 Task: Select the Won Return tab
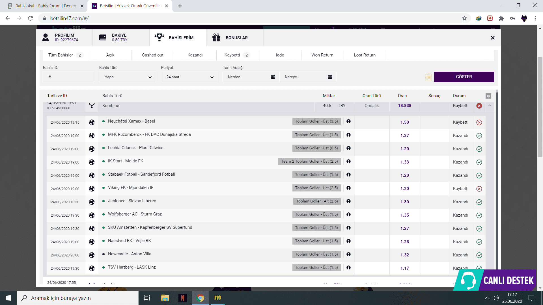coord(322,55)
